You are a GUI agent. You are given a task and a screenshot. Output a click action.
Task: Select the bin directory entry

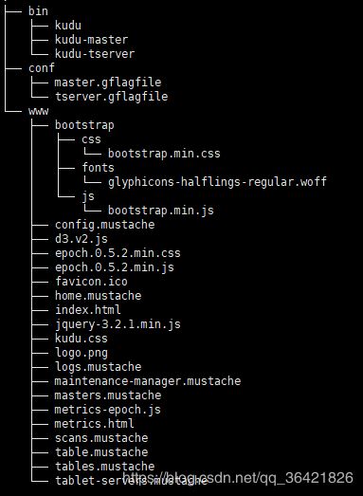pos(38,11)
